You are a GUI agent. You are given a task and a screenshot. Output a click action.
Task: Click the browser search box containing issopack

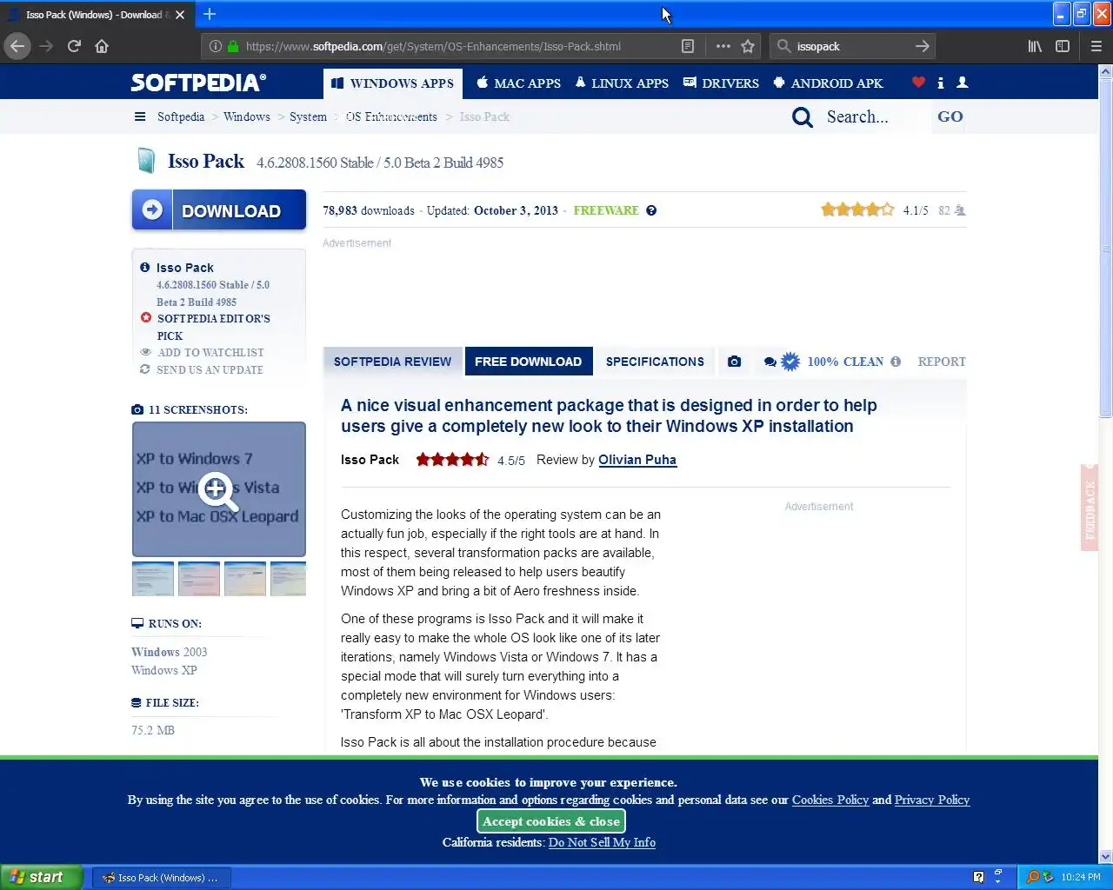pyautogui.click(x=852, y=46)
